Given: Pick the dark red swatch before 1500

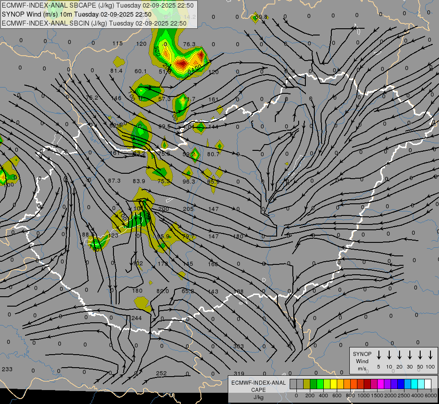Looking at the screenshot, I should [367, 384].
